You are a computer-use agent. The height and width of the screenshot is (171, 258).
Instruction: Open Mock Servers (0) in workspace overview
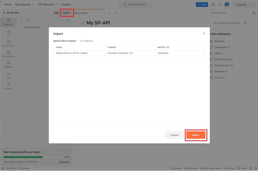224,66
